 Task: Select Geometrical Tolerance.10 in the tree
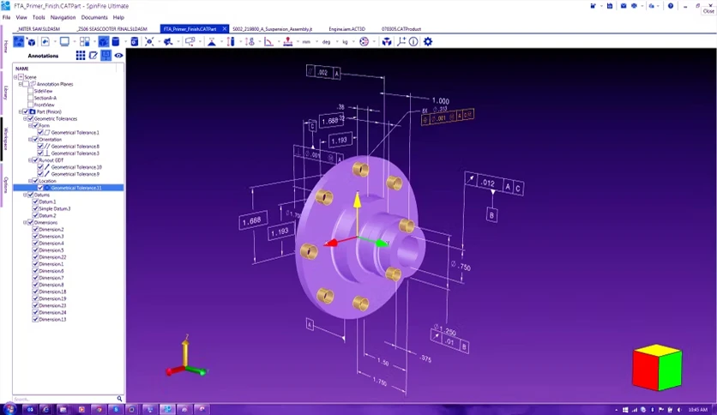tap(76, 167)
